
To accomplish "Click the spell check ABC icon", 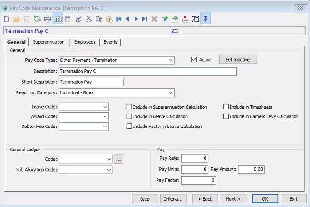I will click(78, 19).
